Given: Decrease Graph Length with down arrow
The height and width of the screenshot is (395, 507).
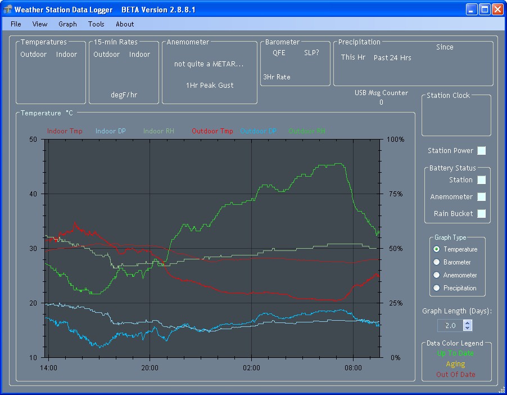Looking at the screenshot, I should click(x=467, y=328).
